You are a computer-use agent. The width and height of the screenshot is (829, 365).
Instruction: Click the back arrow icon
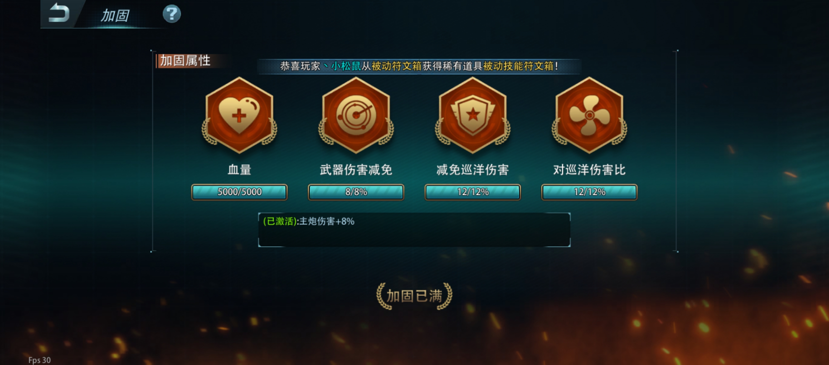click(59, 13)
